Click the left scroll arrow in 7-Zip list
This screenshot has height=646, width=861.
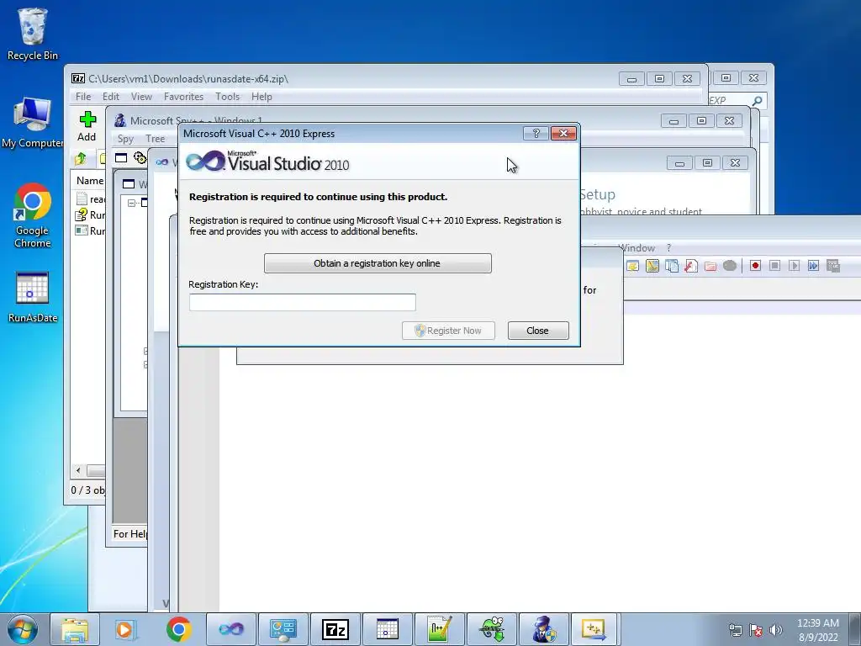click(x=78, y=471)
